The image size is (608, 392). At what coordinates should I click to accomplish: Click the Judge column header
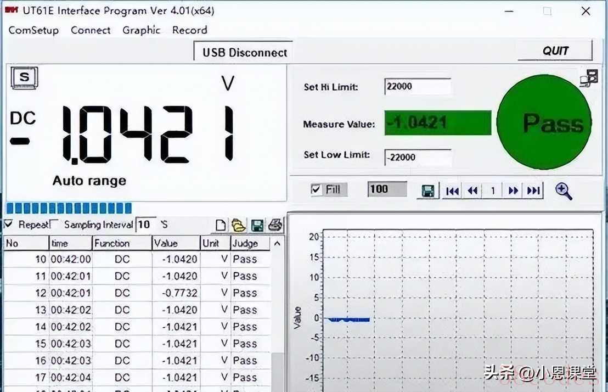[x=250, y=243]
